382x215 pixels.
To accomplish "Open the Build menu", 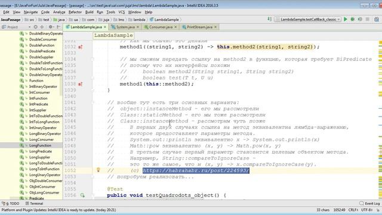I will pos(89,12).
